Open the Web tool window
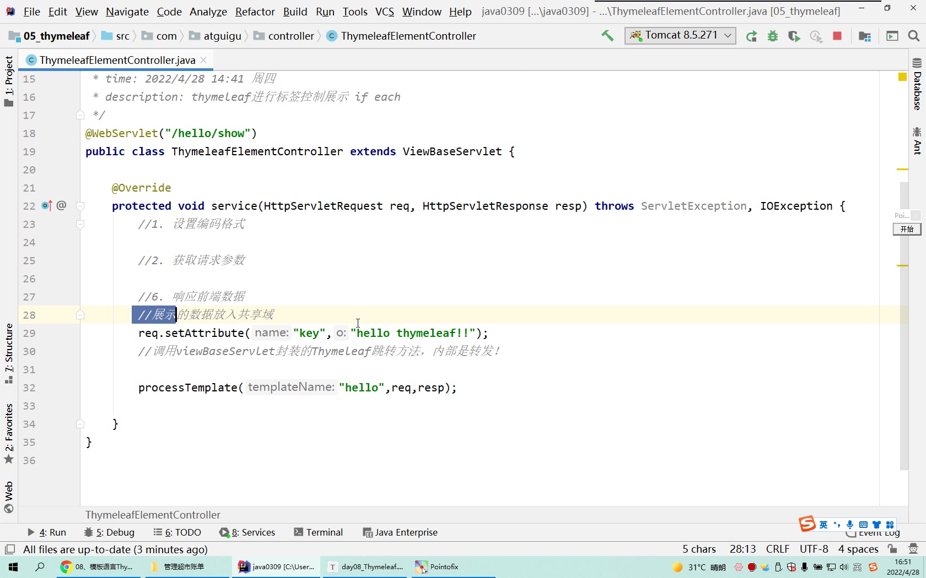The width and height of the screenshot is (926, 578). pyautogui.click(x=9, y=497)
